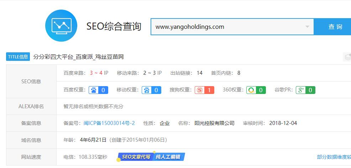
Task: Click the 部分数据维度 link at right
Action: tap(334, 157)
